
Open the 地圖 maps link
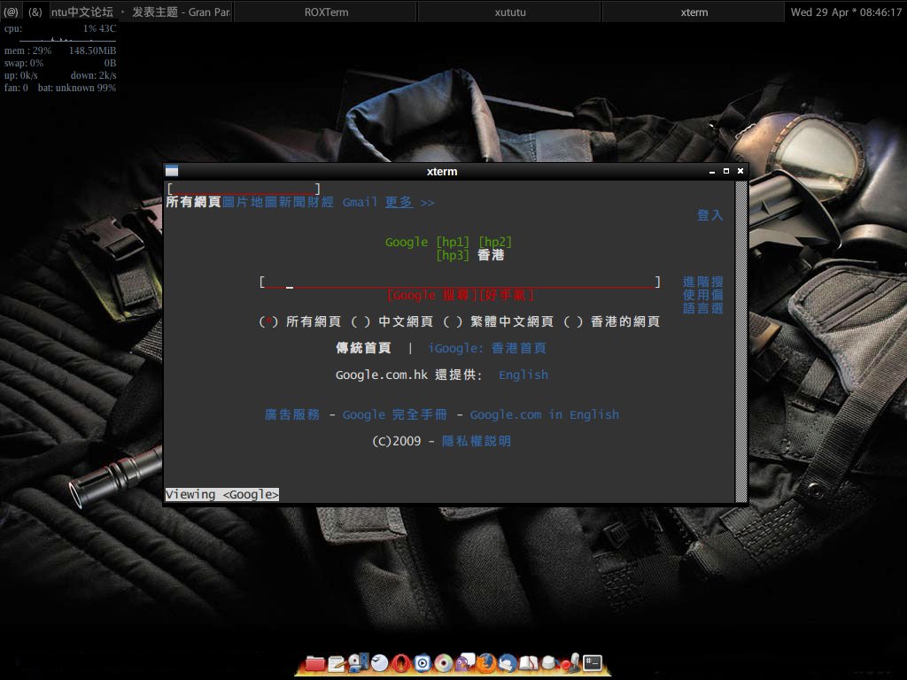click(x=264, y=203)
